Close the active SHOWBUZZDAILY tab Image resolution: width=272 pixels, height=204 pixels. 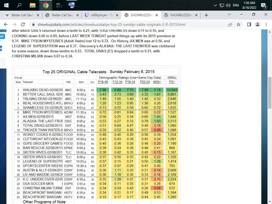pos(157,15)
